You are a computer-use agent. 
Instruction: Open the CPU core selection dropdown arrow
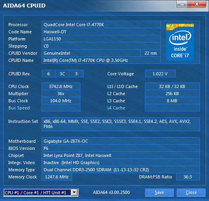(74, 192)
